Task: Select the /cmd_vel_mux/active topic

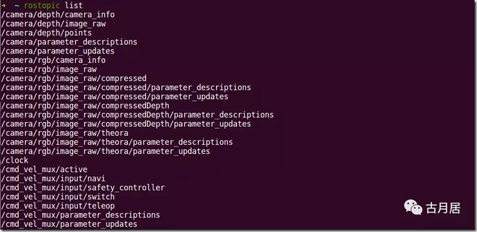Action: click(x=44, y=170)
